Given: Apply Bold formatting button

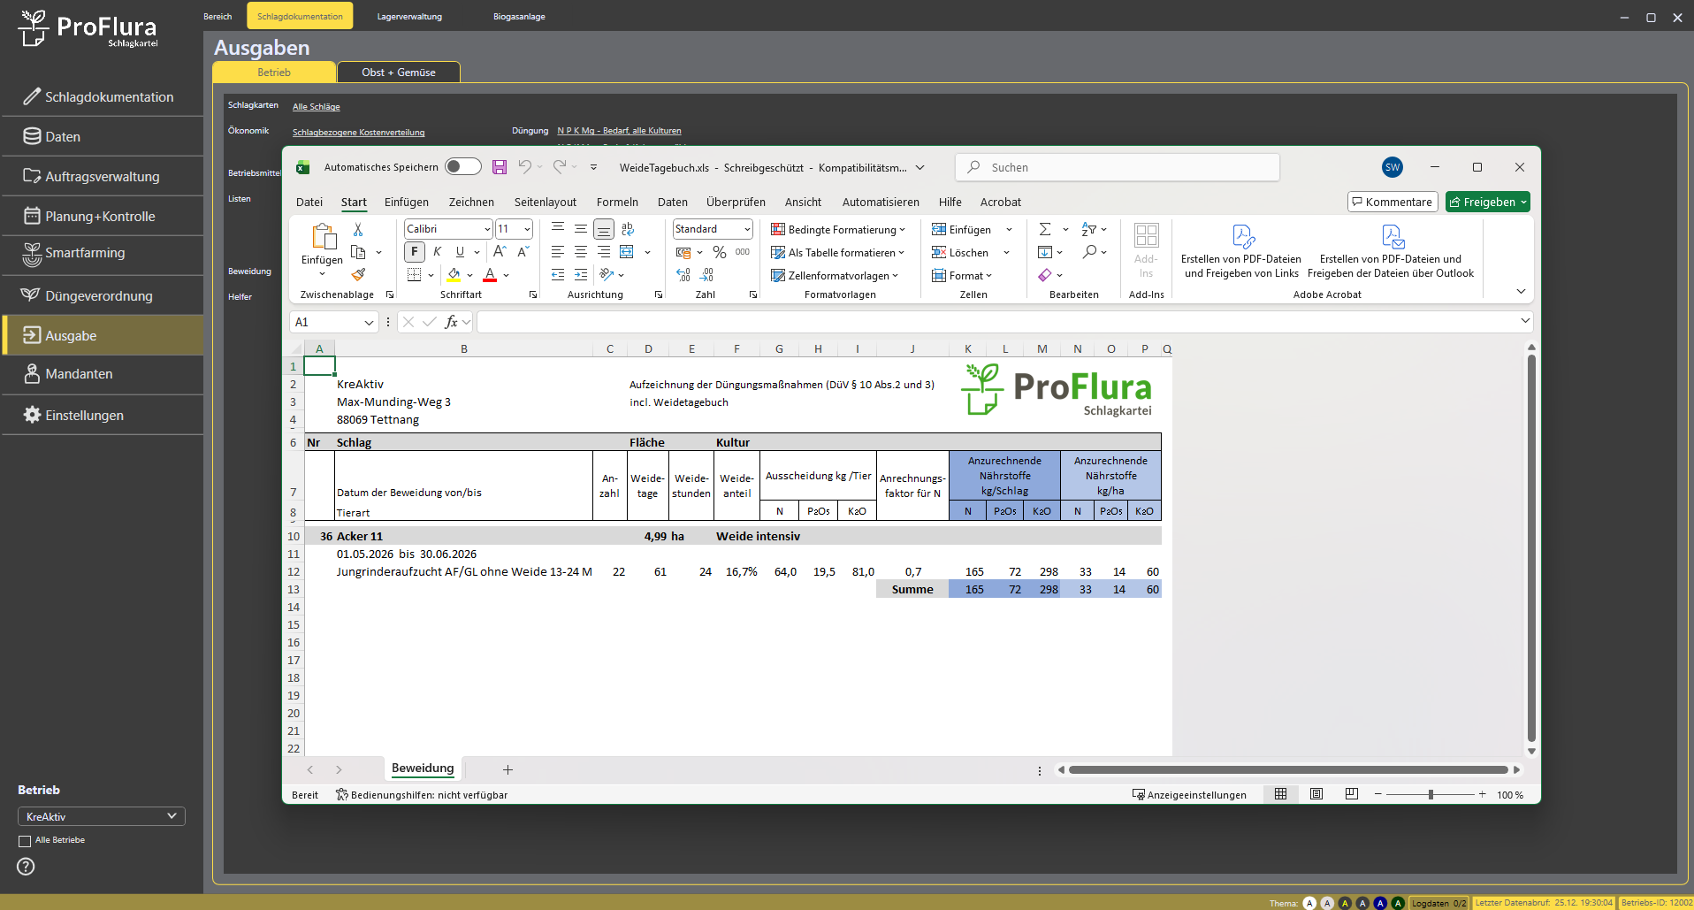Looking at the screenshot, I should tap(414, 252).
